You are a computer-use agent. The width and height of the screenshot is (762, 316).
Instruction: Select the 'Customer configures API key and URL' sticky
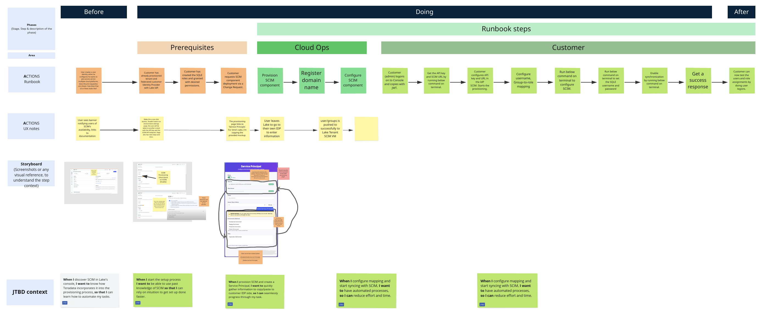point(480,80)
